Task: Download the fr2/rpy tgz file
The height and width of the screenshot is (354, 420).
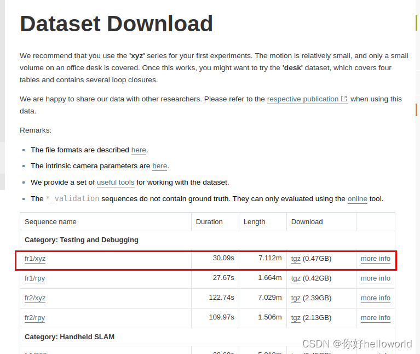Action: tap(296, 318)
